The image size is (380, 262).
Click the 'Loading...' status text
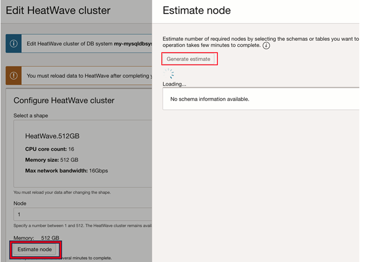point(174,84)
